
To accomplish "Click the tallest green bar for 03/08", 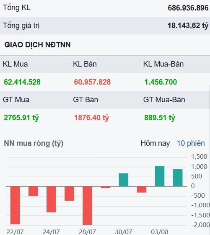I will pos(160,176).
